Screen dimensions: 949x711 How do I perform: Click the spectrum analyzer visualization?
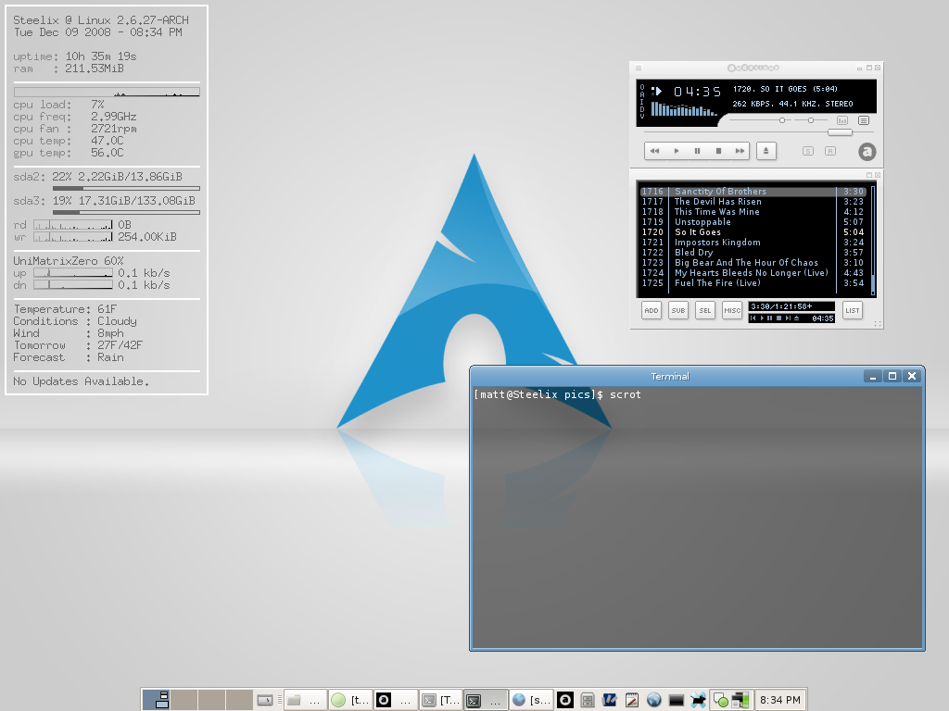click(684, 109)
